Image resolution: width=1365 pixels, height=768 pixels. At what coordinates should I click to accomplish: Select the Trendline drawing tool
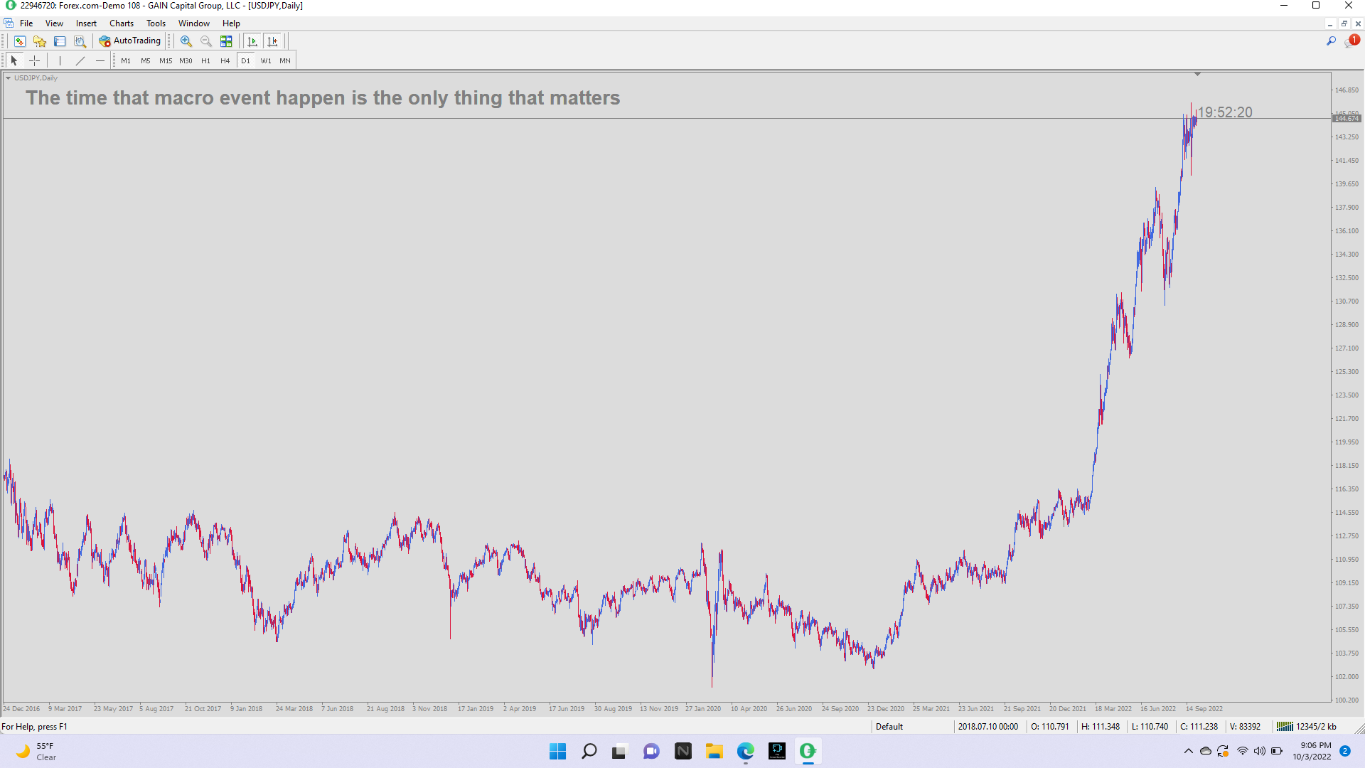click(x=80, y=60)
